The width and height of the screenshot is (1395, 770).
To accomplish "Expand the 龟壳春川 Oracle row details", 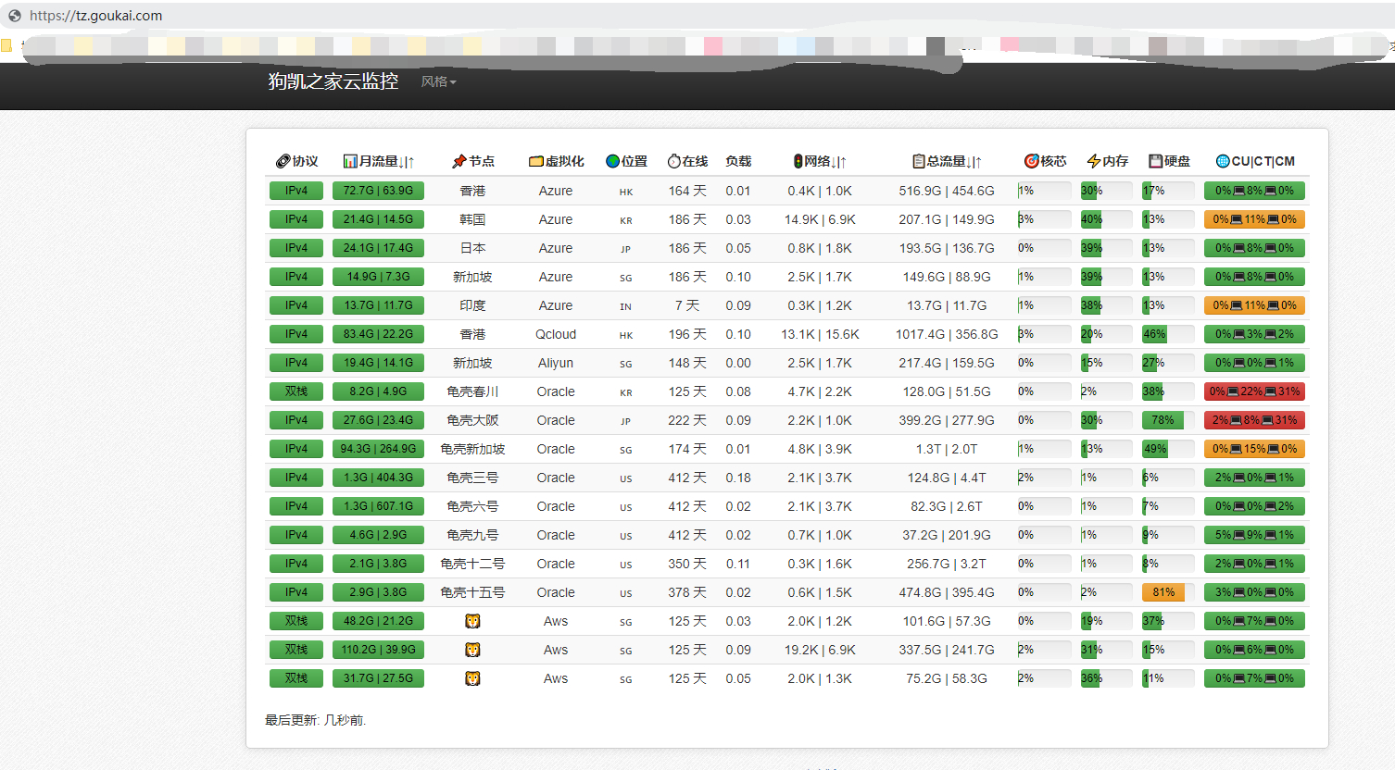I will coord(787,391).
